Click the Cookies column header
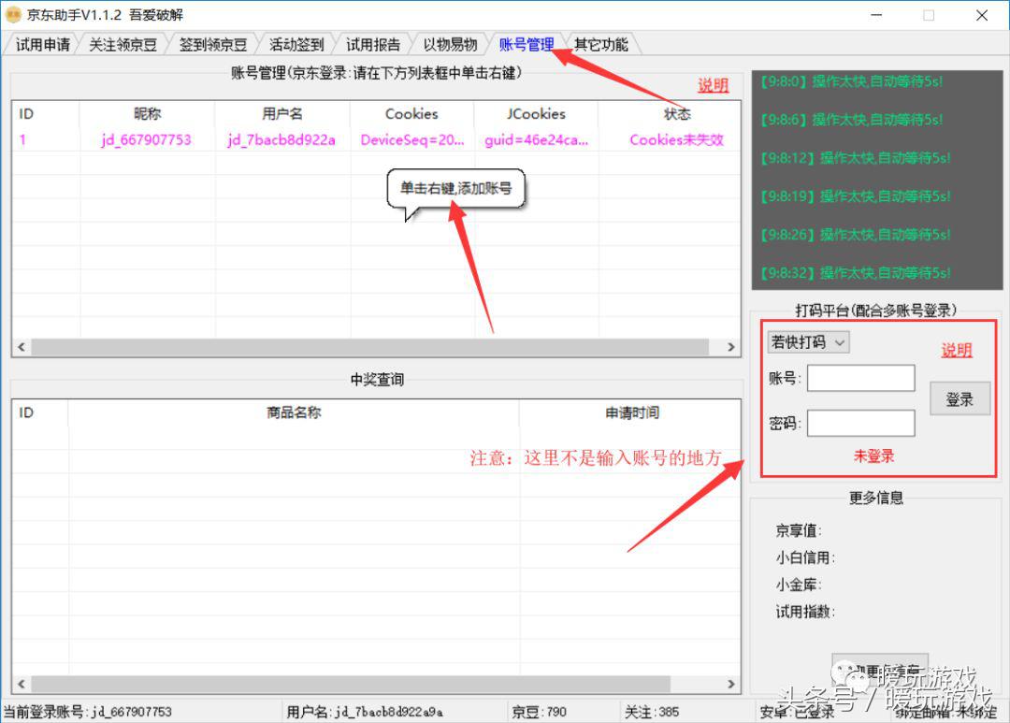 tap(411, 114)
